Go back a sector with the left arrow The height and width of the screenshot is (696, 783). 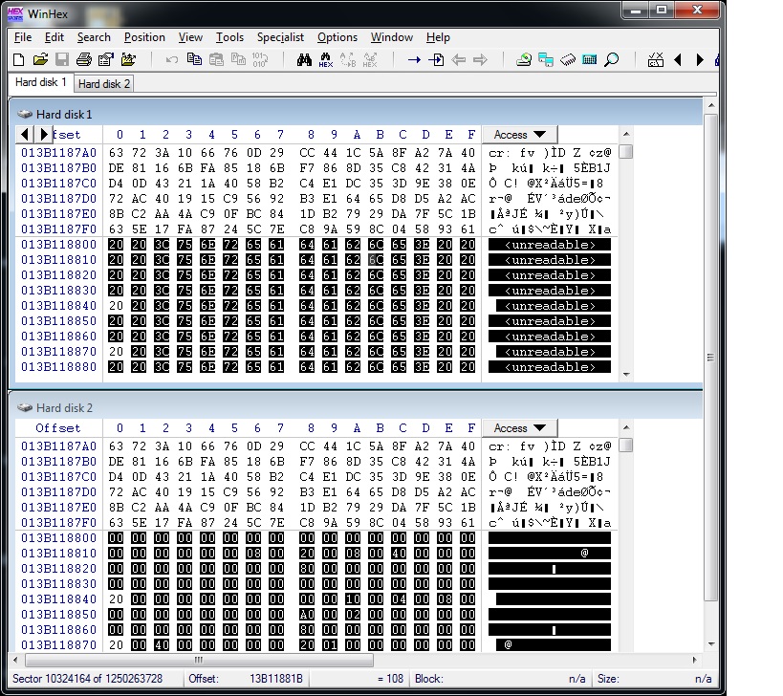677,58
